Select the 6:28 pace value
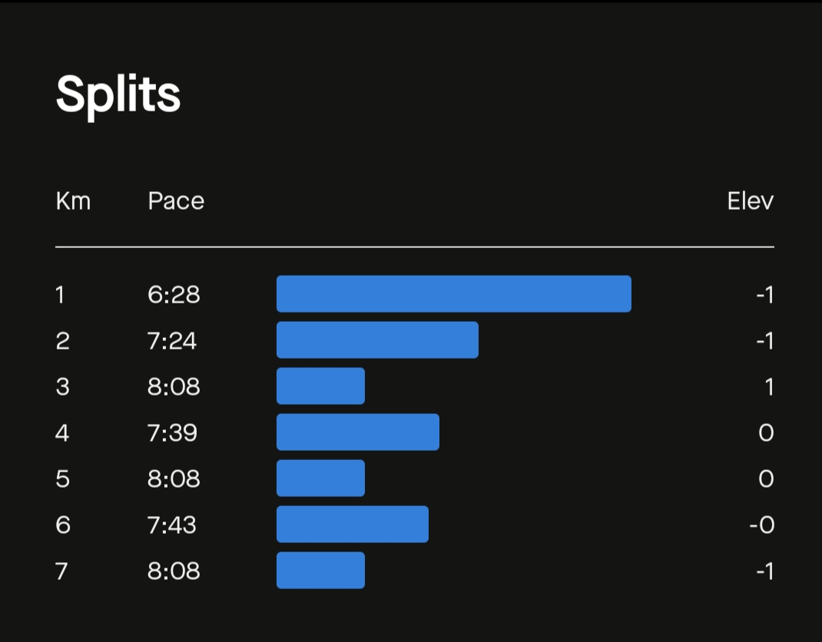Screen dimensions: 822x642 click(174, 295)
